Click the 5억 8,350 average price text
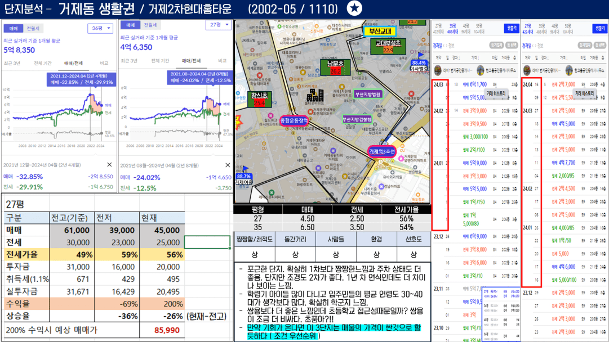The width and height of the screenshot is (609, 342). coord(19,50)
